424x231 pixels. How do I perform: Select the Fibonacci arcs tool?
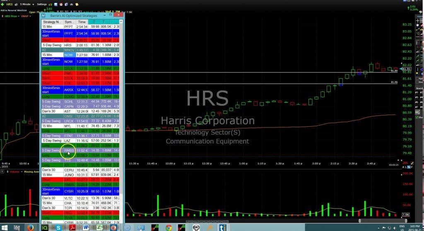coord(417,34)
